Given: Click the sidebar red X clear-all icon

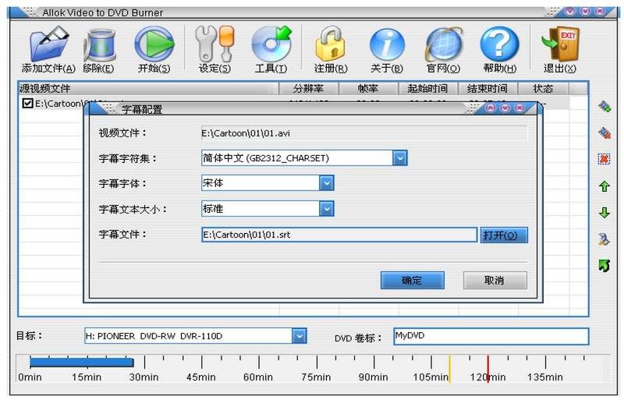Looking at the screenshot, I should click(604, 159).
